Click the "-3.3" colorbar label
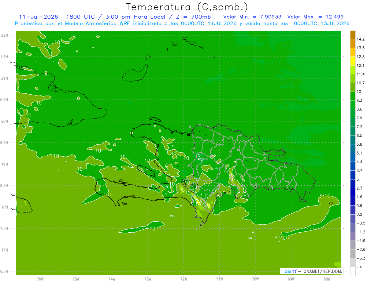The image size is (367, 283). [361, 258]
